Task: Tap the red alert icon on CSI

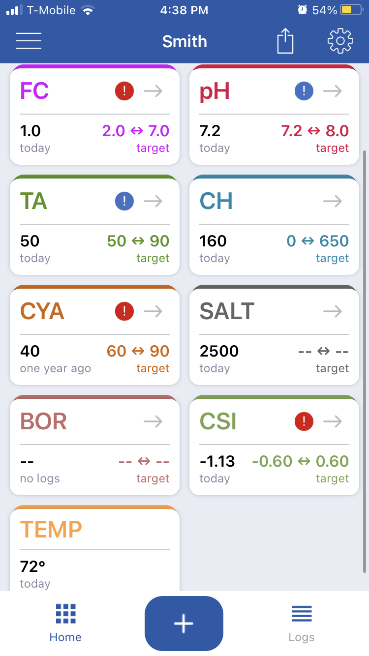Action: pos(304,421)
